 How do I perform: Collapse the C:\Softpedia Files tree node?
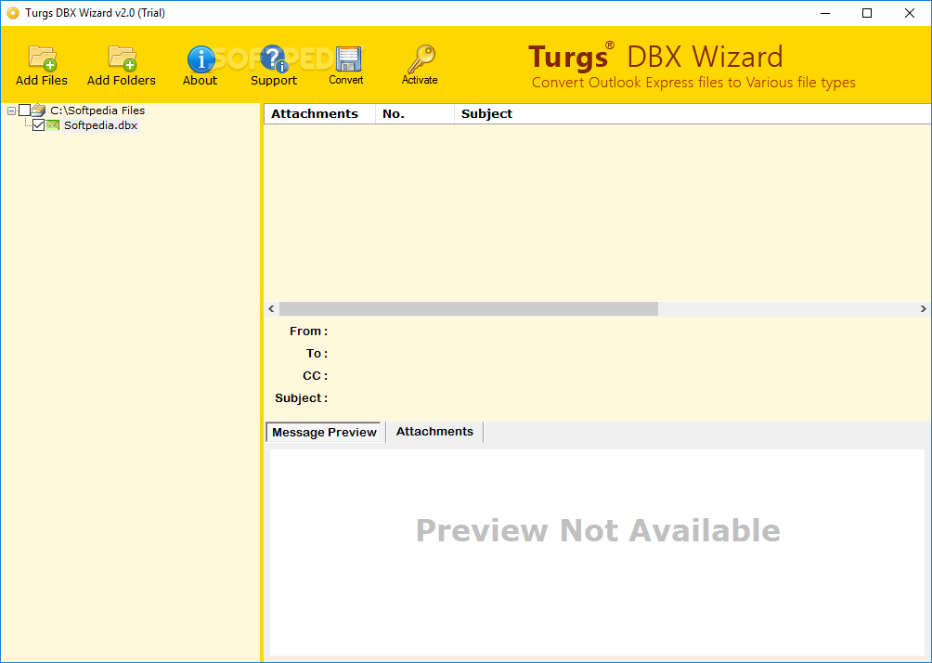click(11, 110)
